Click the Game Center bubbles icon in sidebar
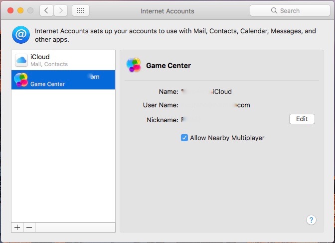 [x=21, y=80]
